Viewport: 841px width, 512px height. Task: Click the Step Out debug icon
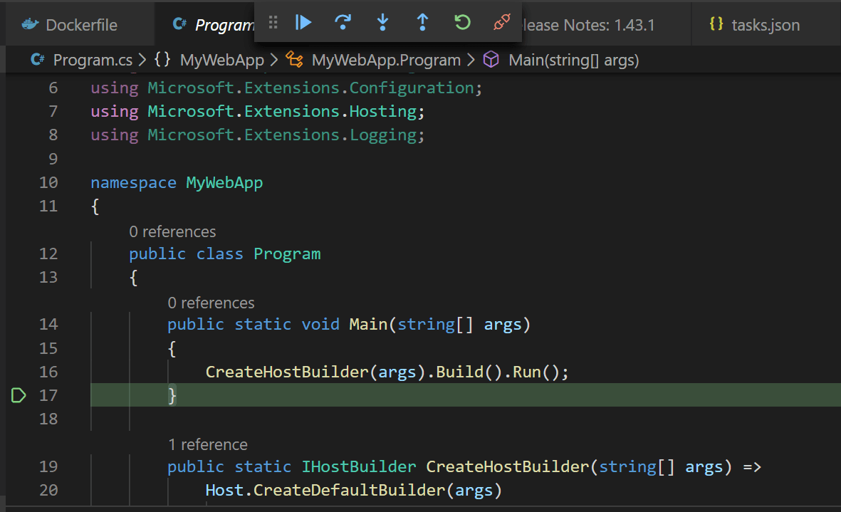click(422, 22)
